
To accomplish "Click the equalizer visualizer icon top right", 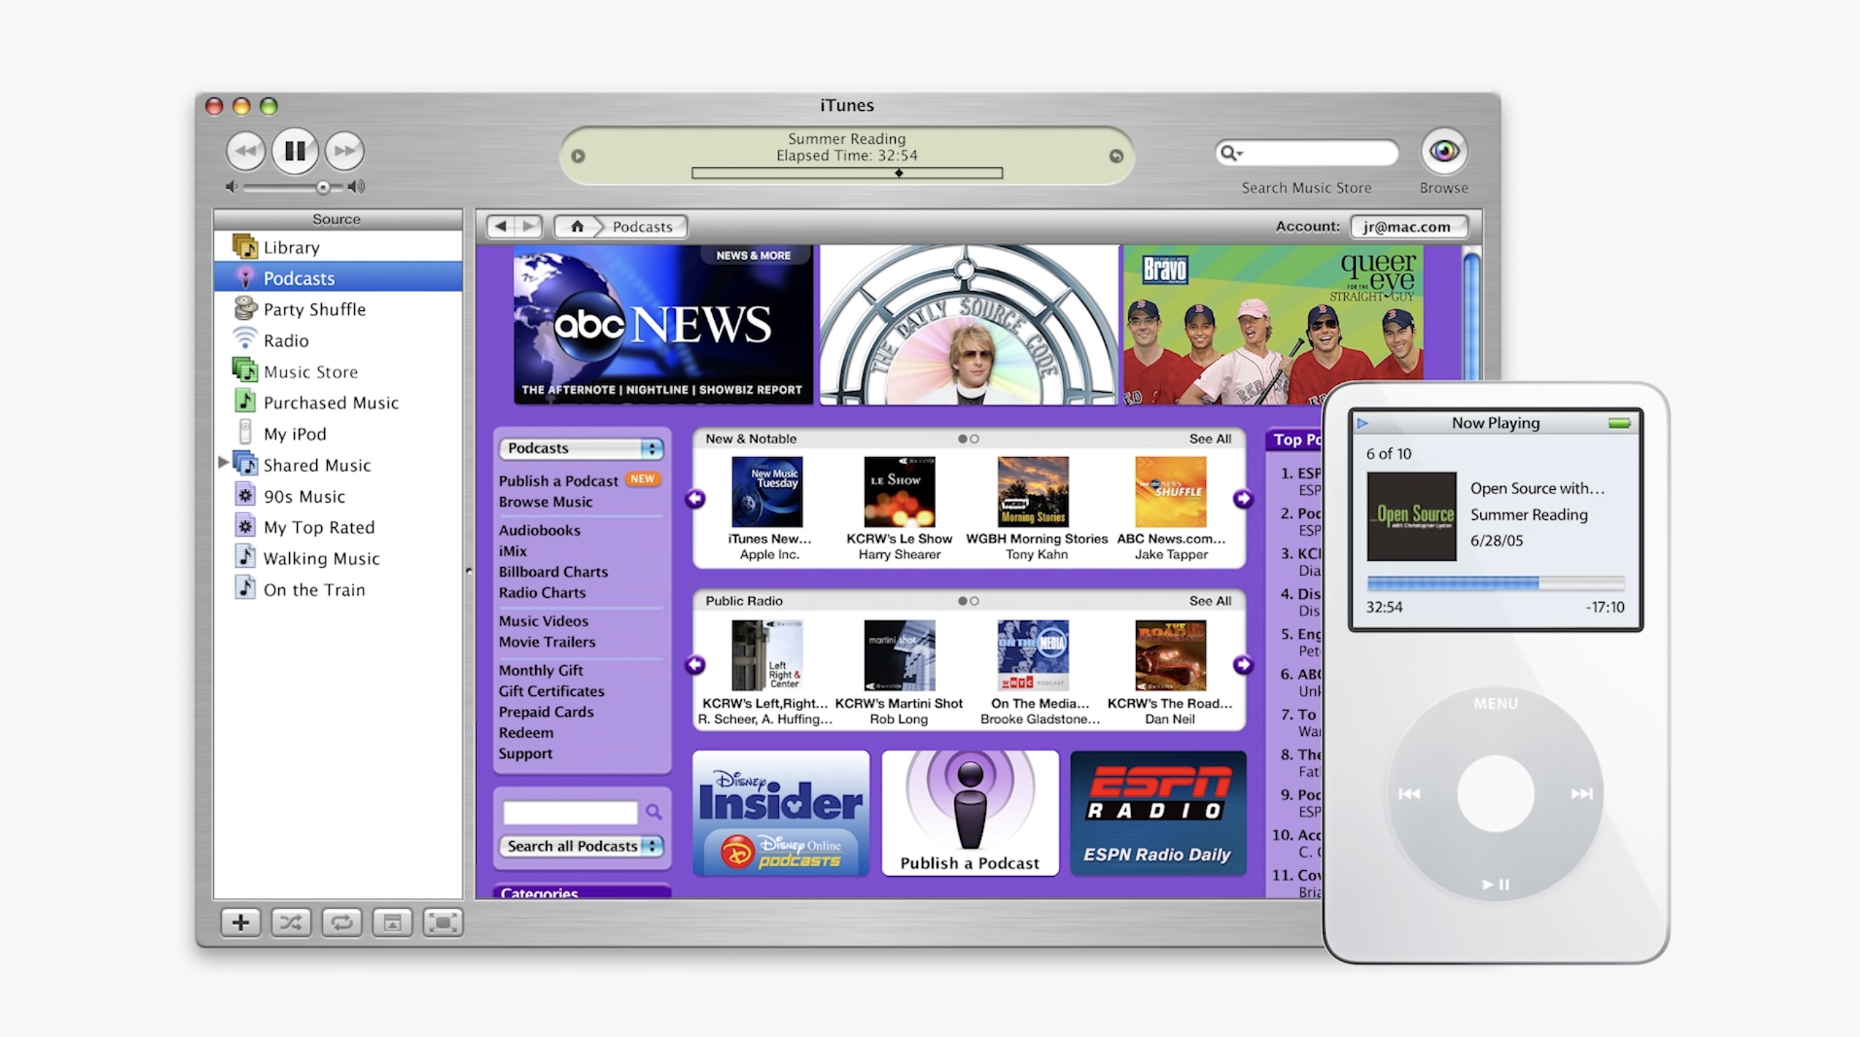I will (x=1445, y=151).
